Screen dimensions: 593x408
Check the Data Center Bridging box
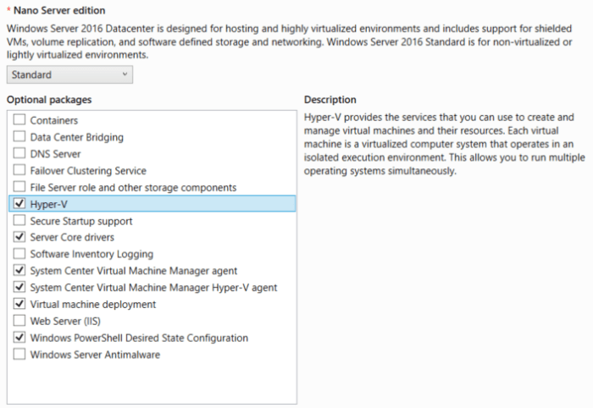pyautogui.click(x=19, y=136)
